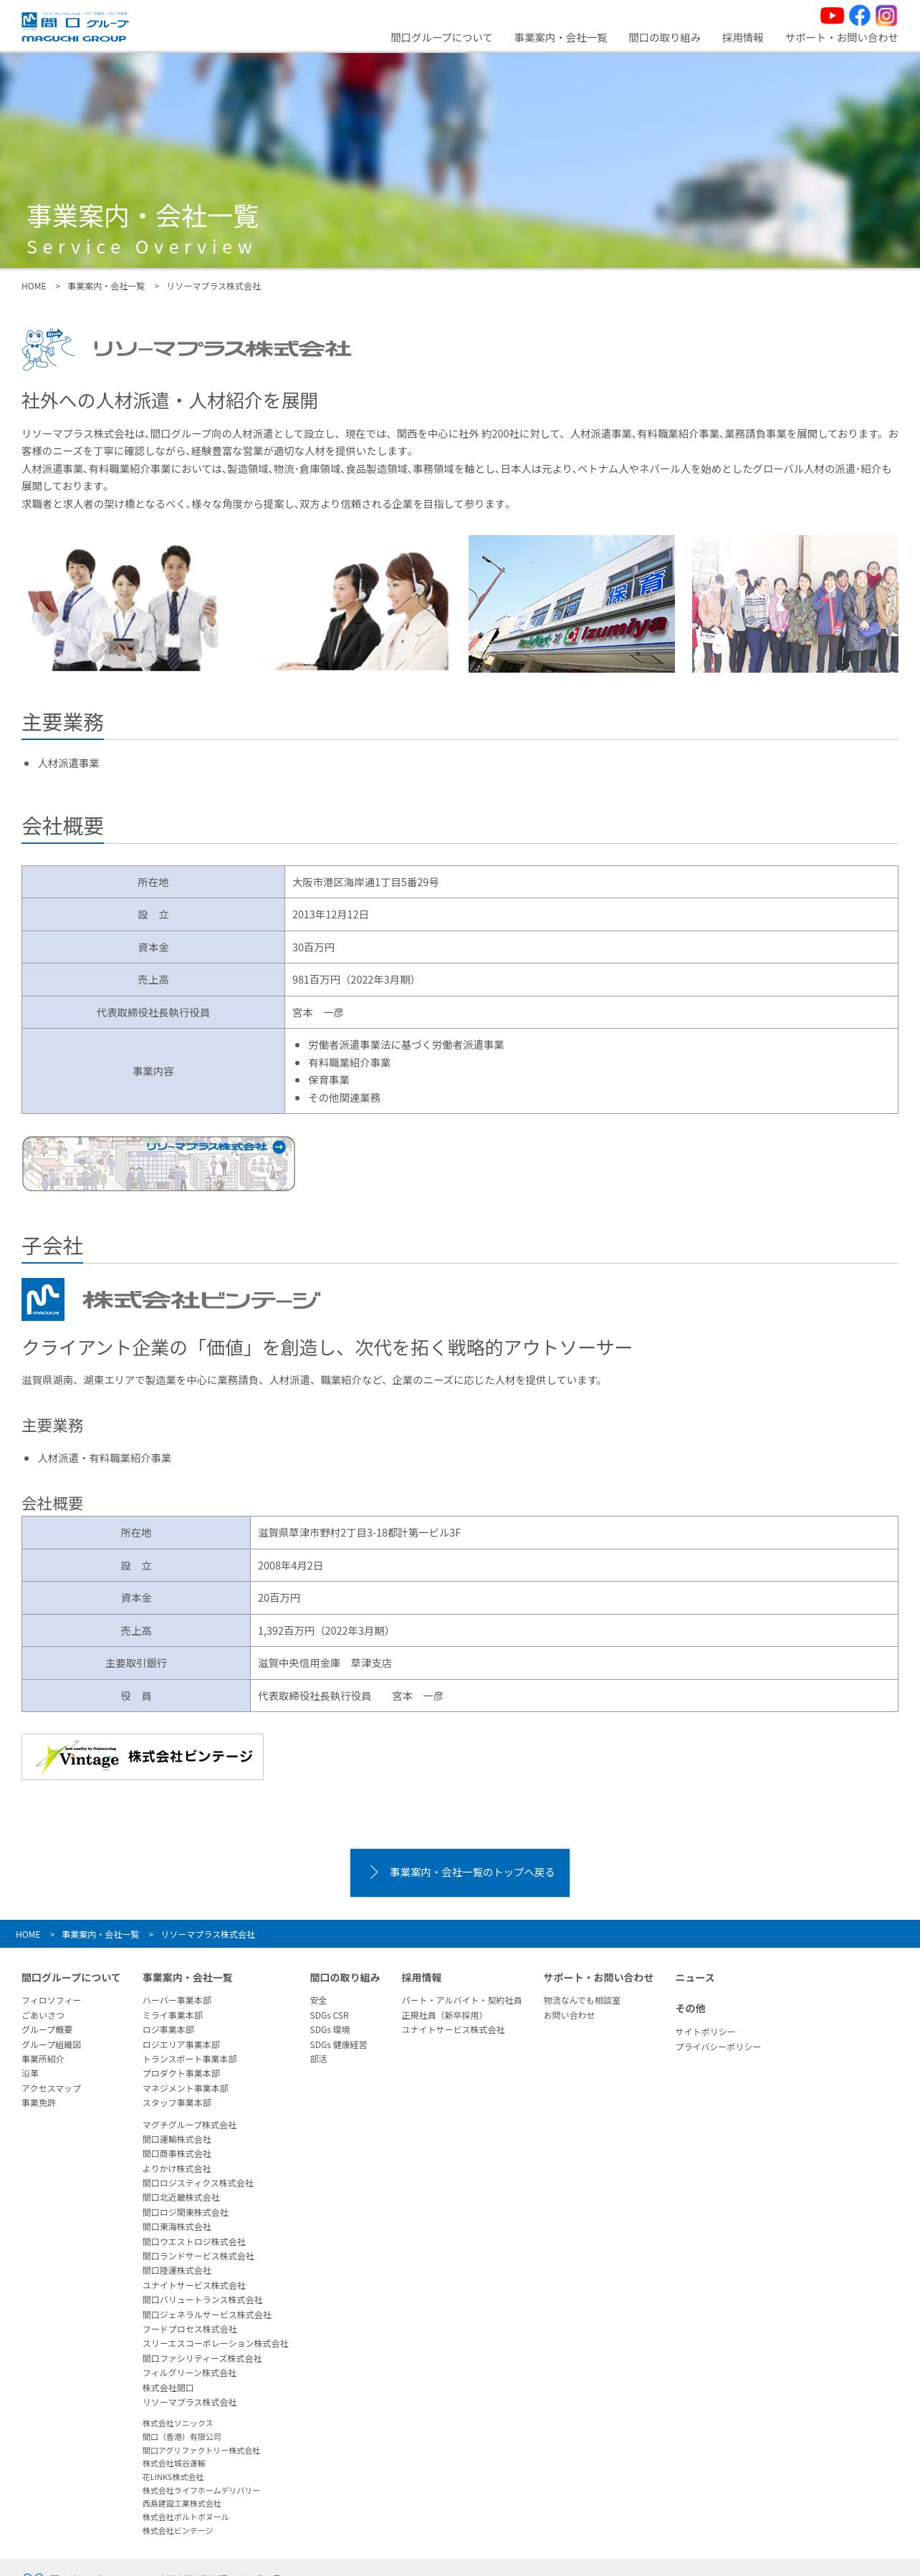Open footer link 安全
Image resolution: width=920 pixels, height=2576 pixels.
[318, 2000]
